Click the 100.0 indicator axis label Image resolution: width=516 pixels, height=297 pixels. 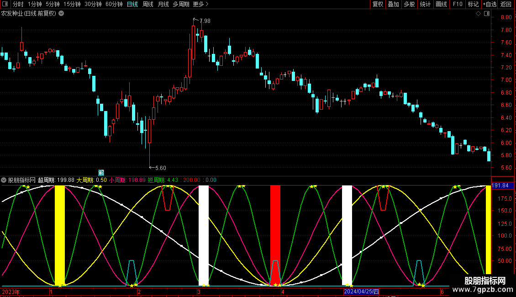[x=505, y=235]
